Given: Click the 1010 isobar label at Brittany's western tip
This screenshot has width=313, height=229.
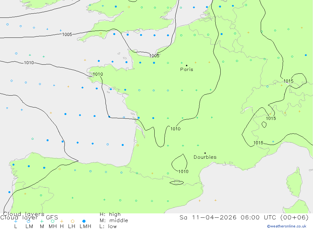Looking at the screenshot, I should coord(98,74).
